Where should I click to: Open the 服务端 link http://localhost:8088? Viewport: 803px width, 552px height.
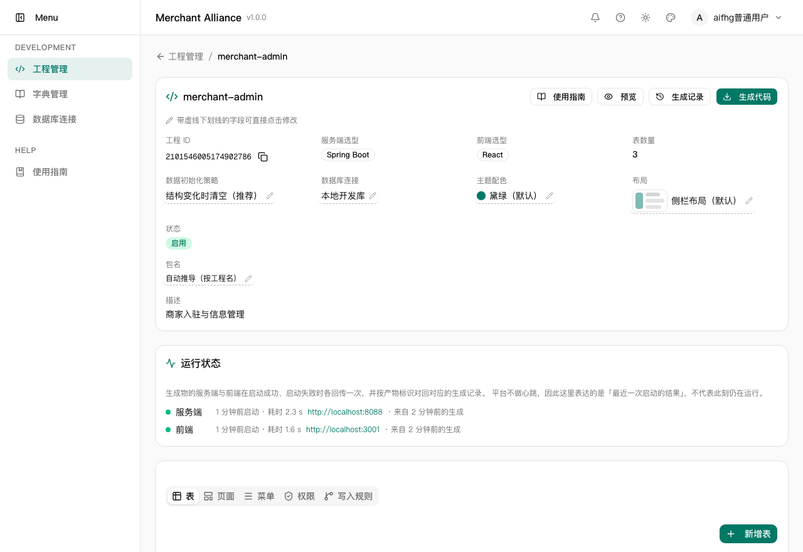[345, 412]
